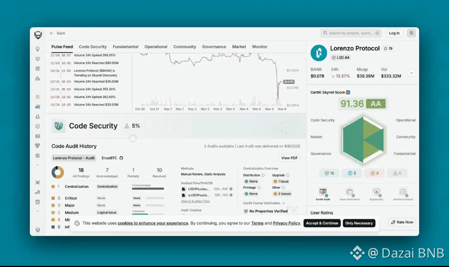
Task: Open the EnzoBTC GitHub icon
Action: (x=121, y=158)
